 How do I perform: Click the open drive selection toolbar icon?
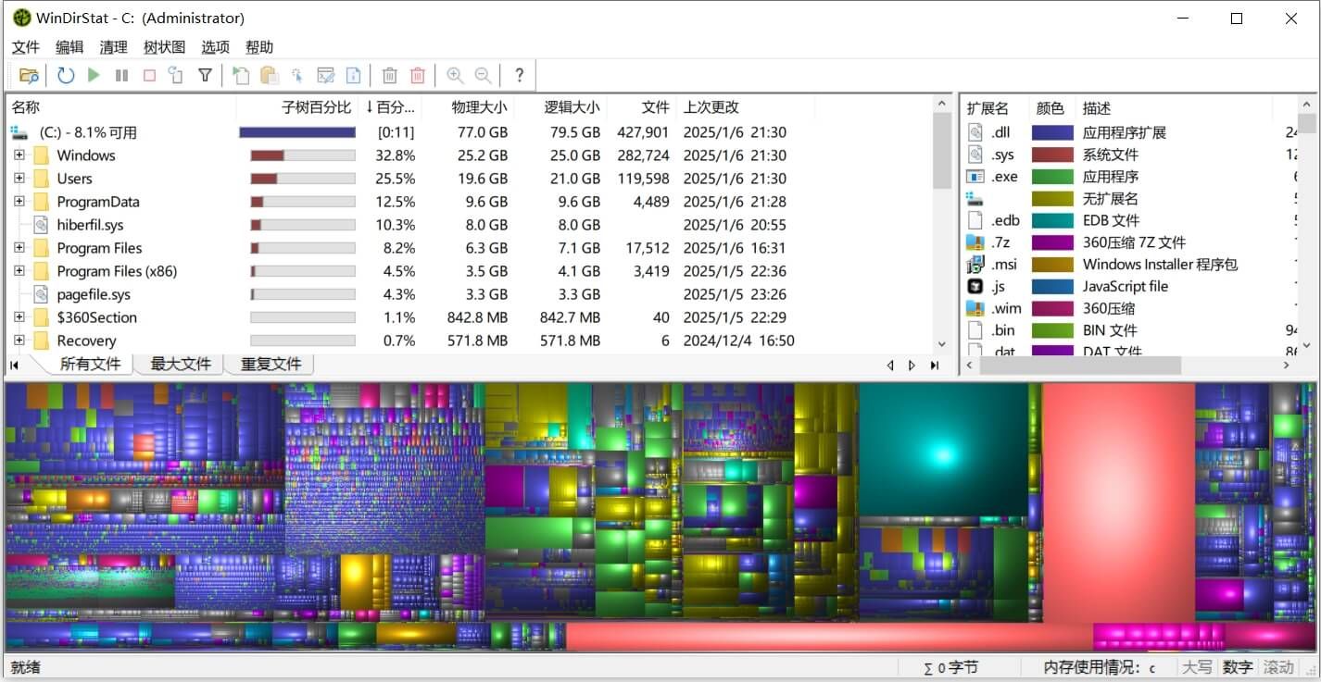(29, 75)
